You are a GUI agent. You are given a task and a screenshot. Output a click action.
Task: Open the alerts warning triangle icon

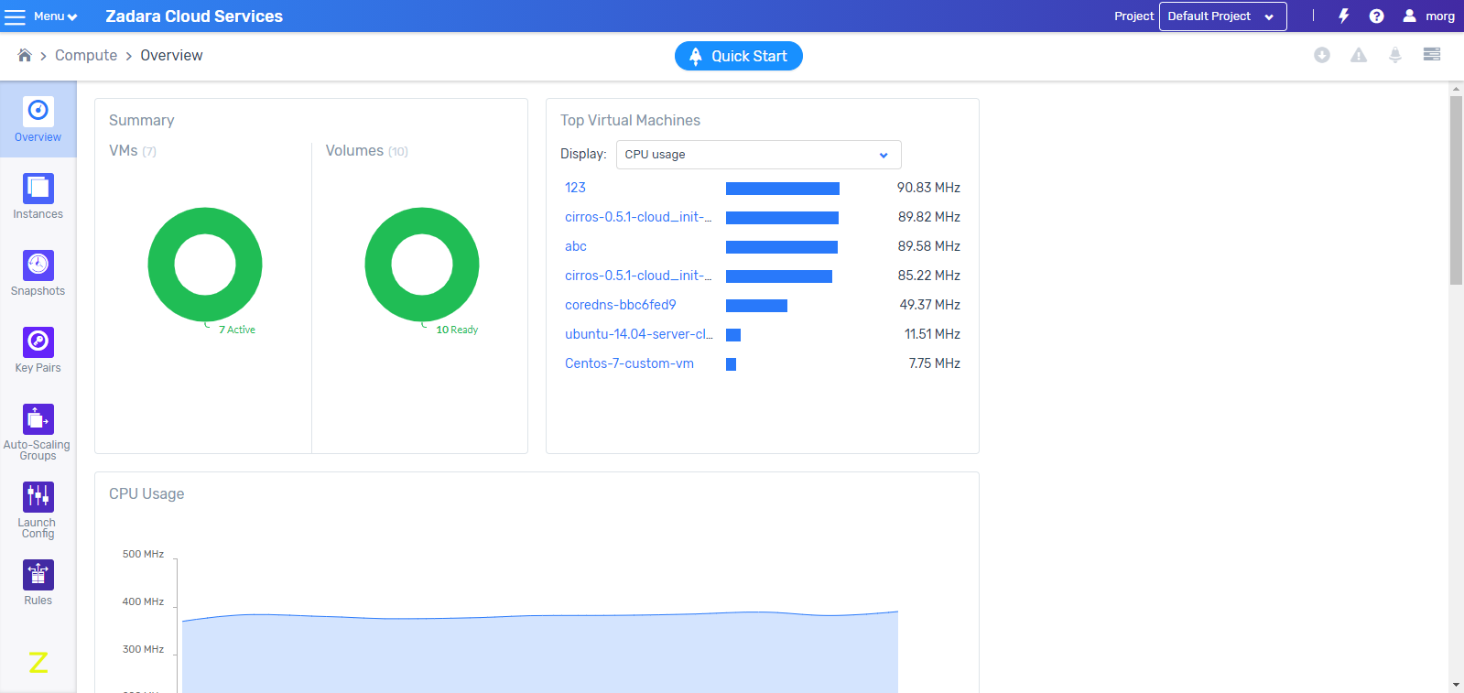pos(1359,55)
